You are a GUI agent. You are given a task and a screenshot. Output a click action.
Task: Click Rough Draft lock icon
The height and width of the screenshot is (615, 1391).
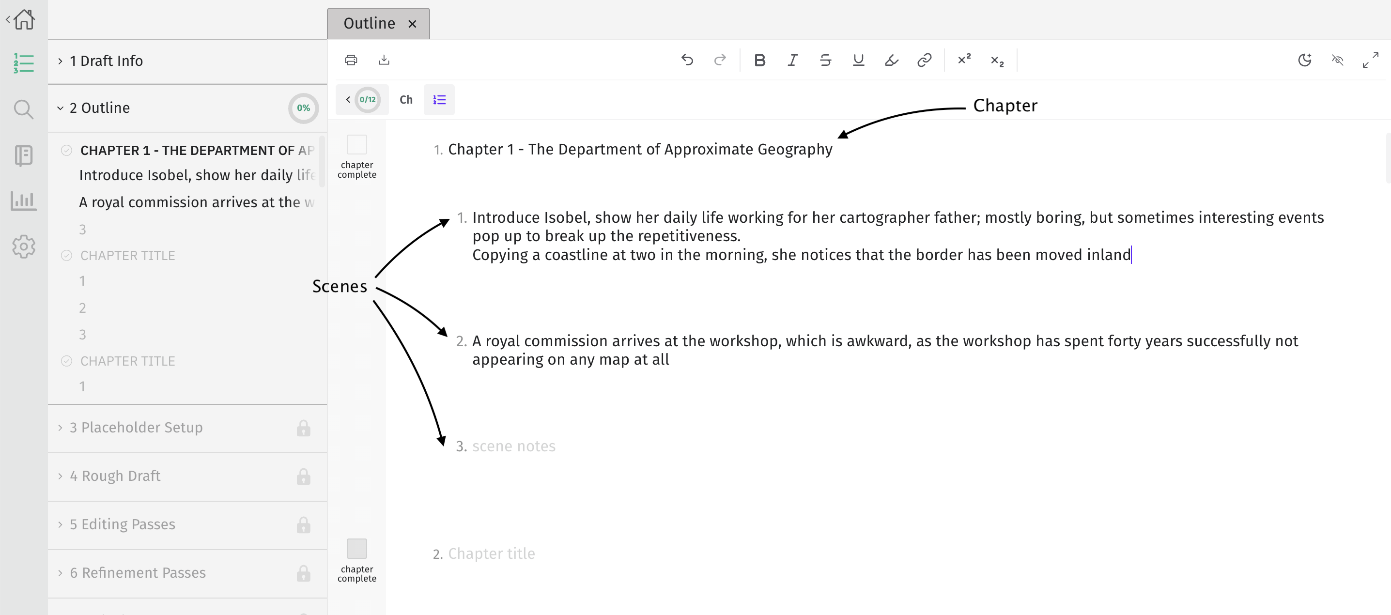click(x=304, y=477)
